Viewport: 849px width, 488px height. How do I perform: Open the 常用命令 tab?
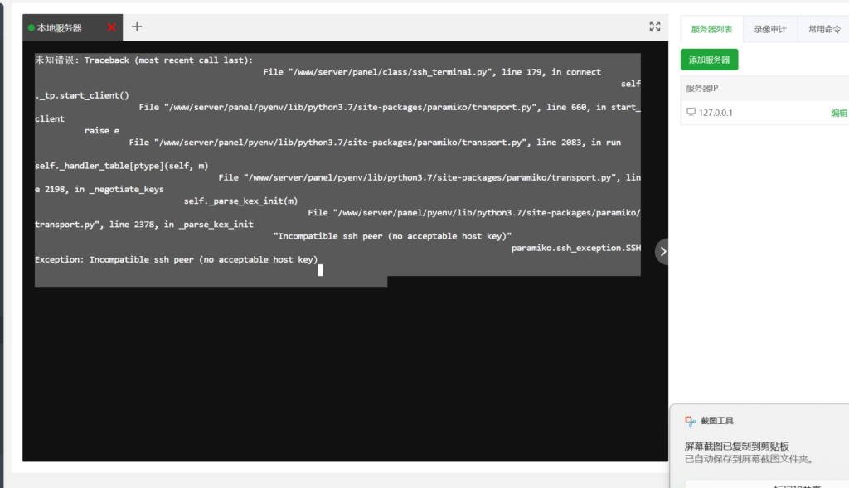point(823,28)
